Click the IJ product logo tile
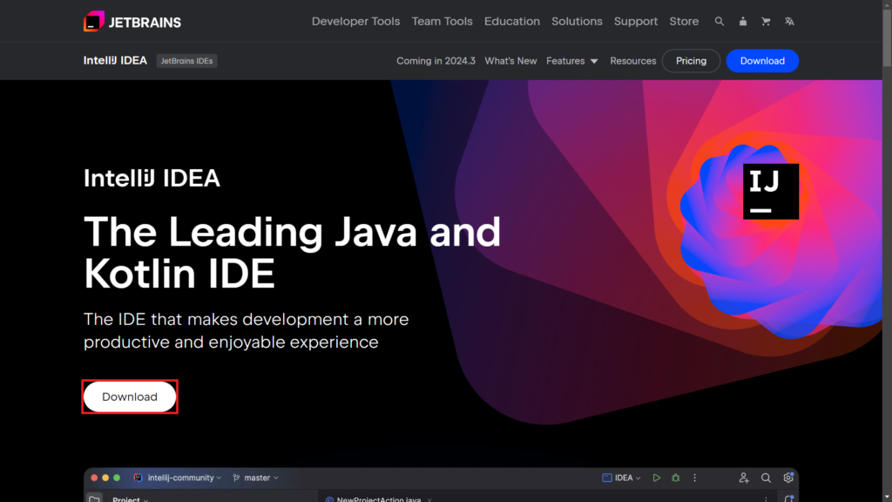This screenshot has width=892, height=502. (x=771, y=191)
